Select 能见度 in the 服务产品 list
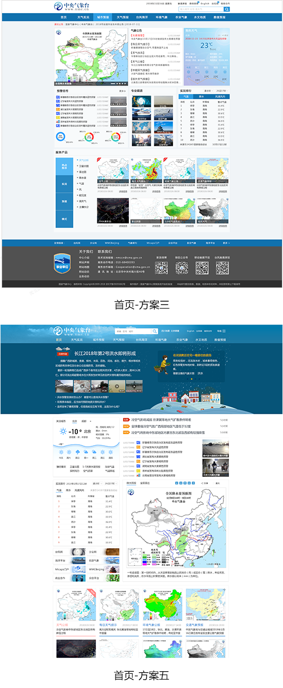This screenshot has height=688, width=283. [x=82, y=195]
